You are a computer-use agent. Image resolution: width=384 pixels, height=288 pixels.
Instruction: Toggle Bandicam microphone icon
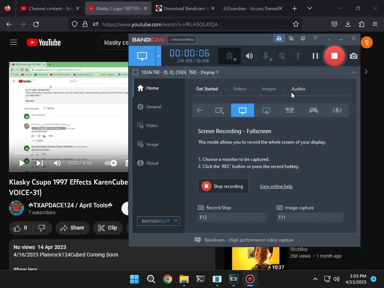click(266, 56)
